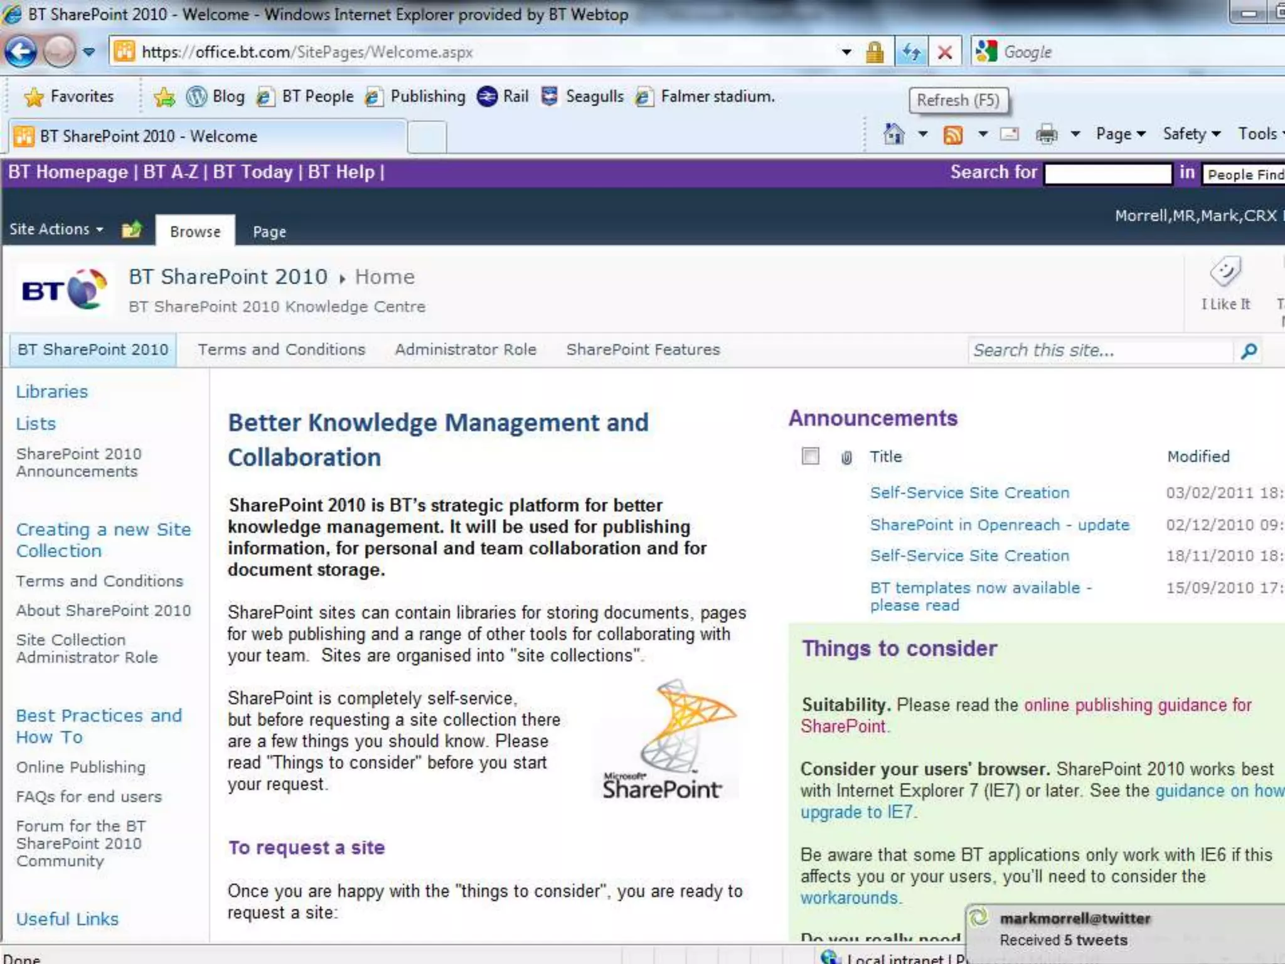
Task: Select the BT SharePoint 2010 - Welcome browser tab
Action: 207,136
